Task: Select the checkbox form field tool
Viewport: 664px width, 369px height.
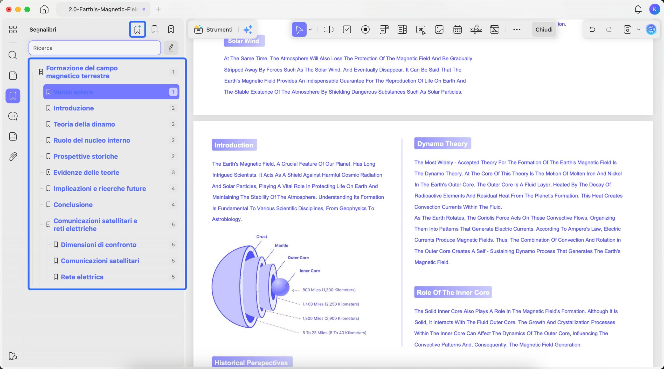Action: click(347, 29)
